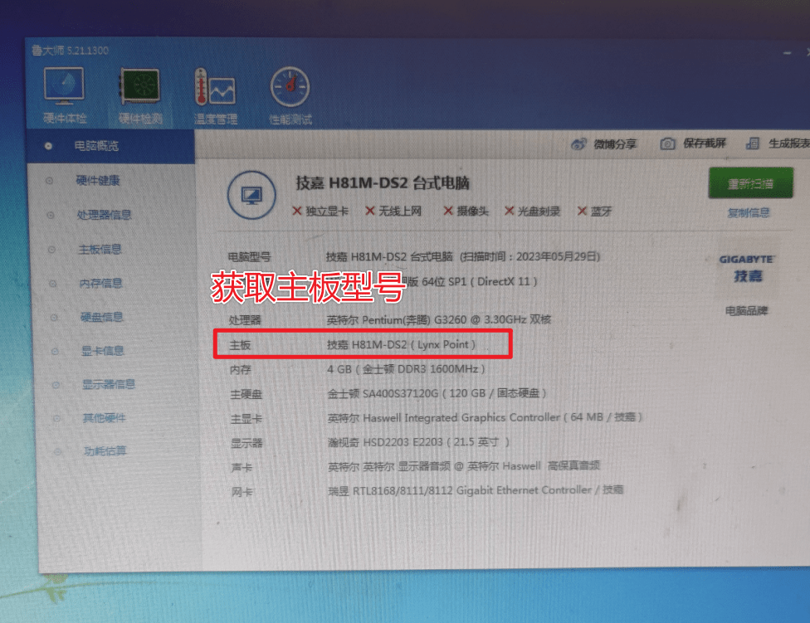The image size is (810, 623).
Task: Switch to 硬盘信息
Action: coord(102,317)
